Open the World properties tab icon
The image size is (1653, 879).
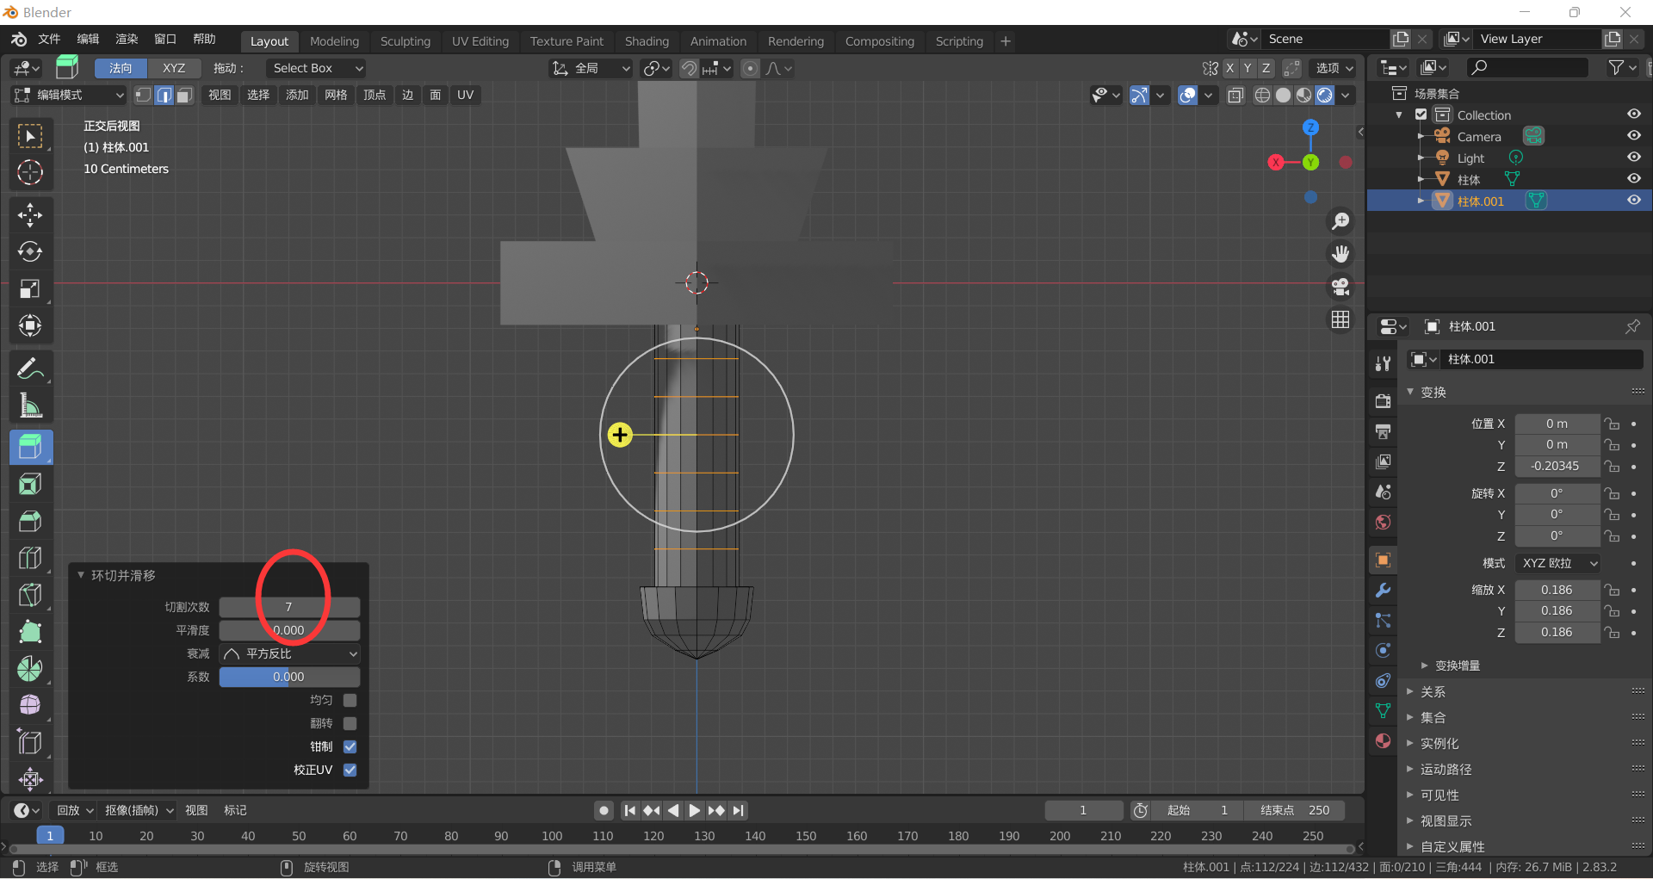point(1384,522)
